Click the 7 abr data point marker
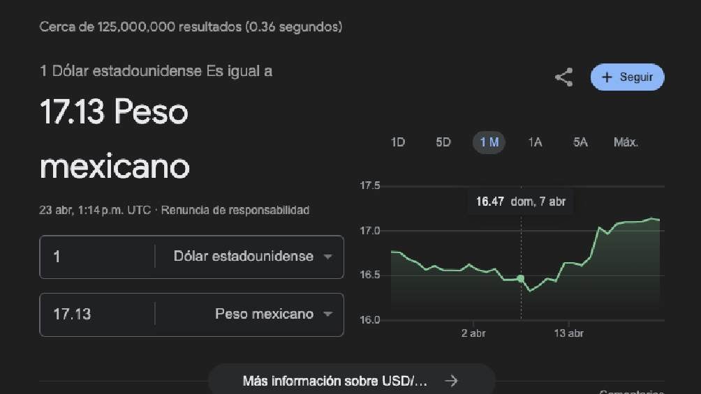 coord(521,278)
